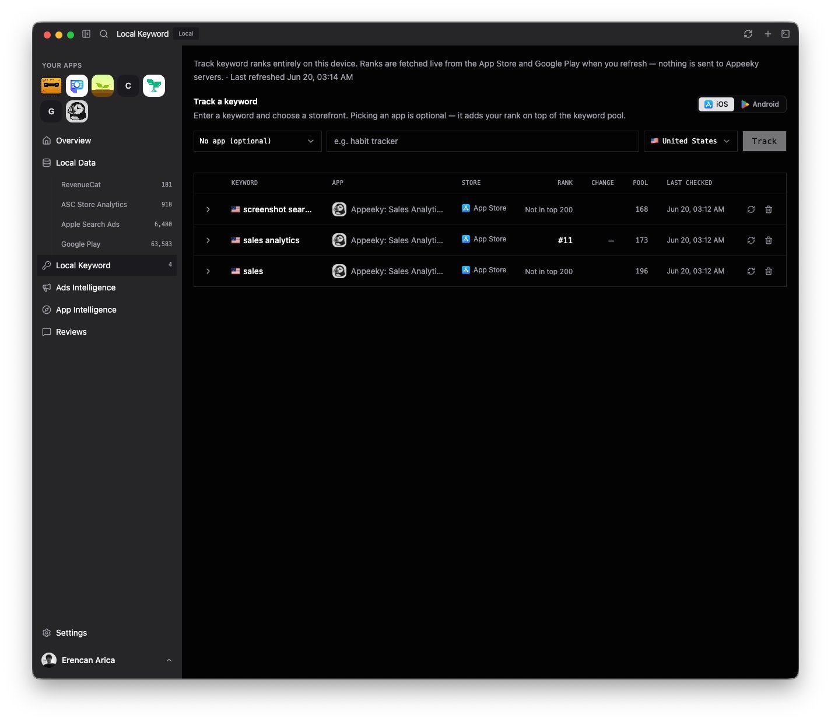The width and height of the screenshot is (831, 722).
Task: Sort by the RANK column header
Action: coord(565,183)
